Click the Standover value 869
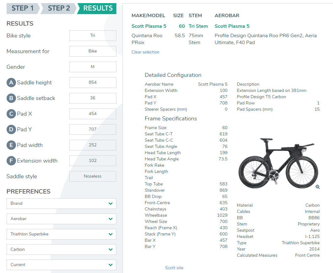 pos(224,190)
